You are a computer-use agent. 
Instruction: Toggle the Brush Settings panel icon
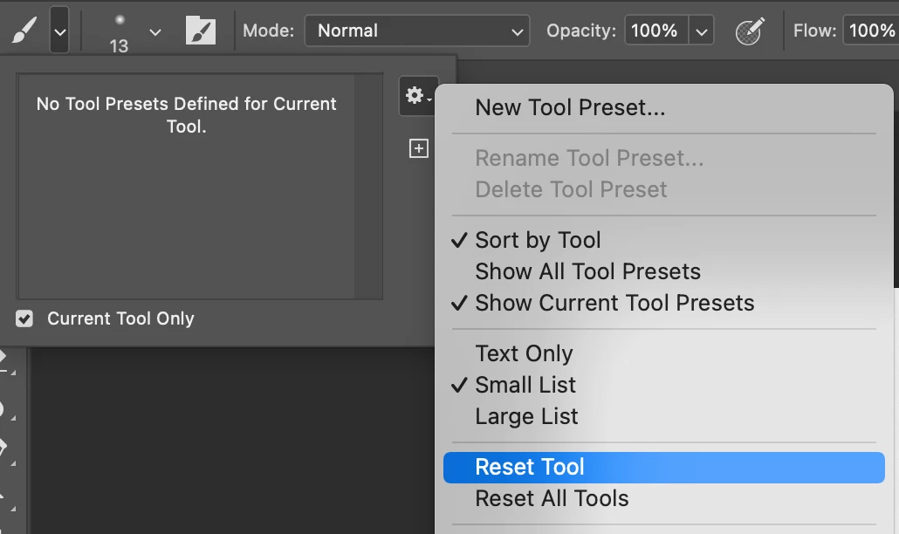pyautogui.click(x=200, y=31)
